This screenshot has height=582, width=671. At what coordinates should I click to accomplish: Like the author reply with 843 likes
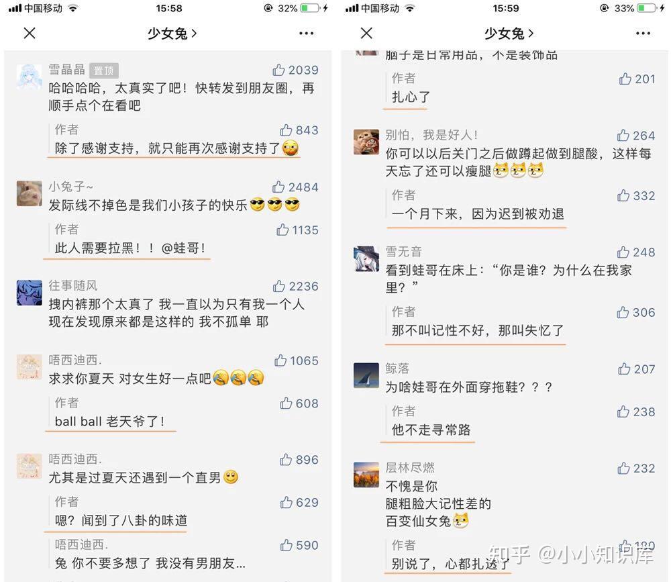click(286, 130)
